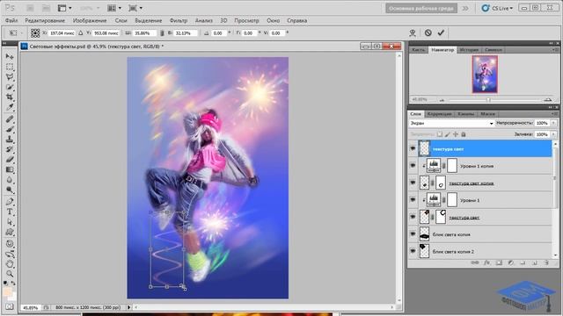Select the Eyedropper tool
Screen dimensions: 563x316
10,107
